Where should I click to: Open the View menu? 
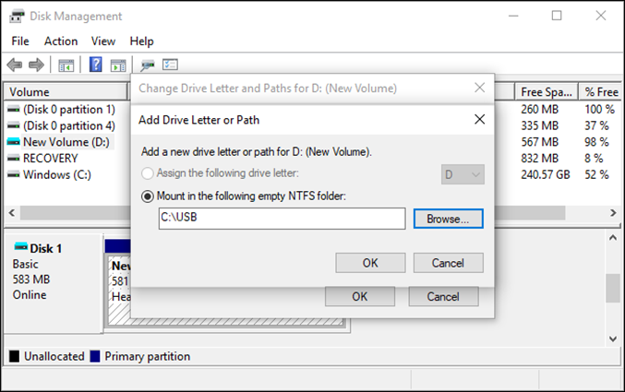pos(103,42)
